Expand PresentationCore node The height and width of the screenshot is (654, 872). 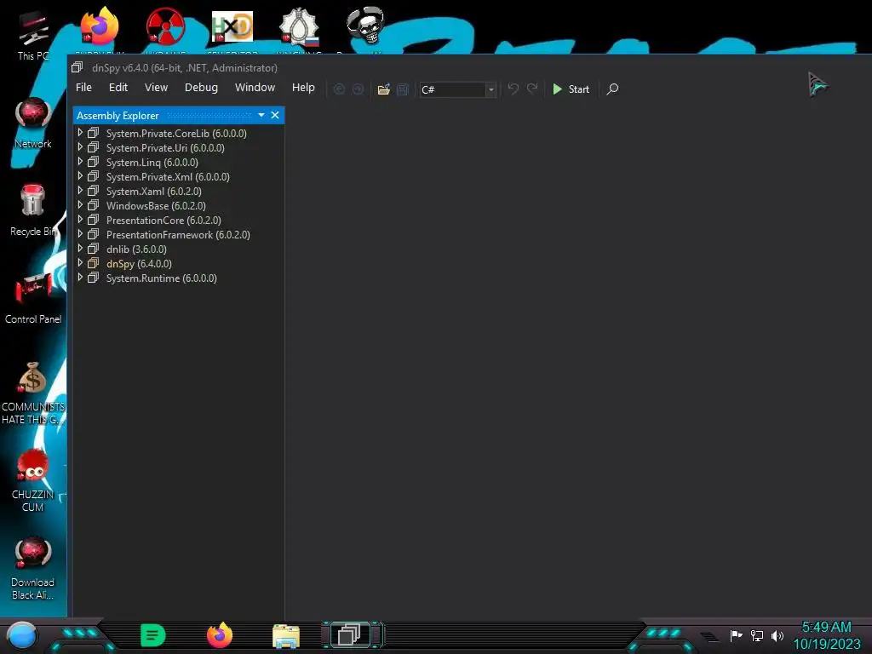(x=80, y=219)
